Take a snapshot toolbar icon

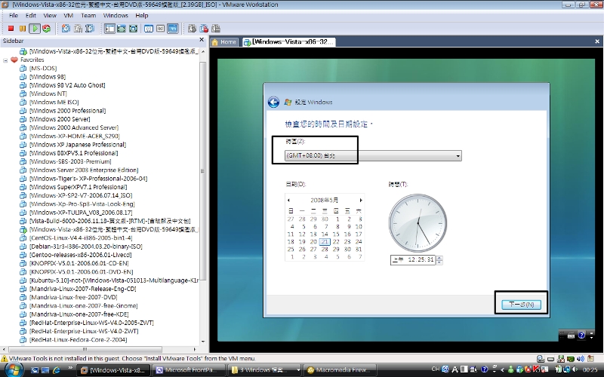tap(66, 29)
